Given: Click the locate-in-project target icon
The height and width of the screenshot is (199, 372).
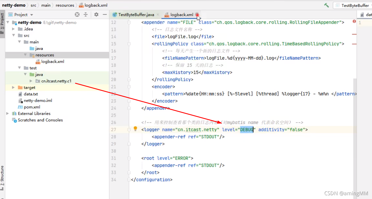Looking at the screenshot, I should coord(77,15).
